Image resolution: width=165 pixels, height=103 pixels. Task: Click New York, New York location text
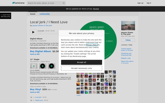click(x=128, y=36)
